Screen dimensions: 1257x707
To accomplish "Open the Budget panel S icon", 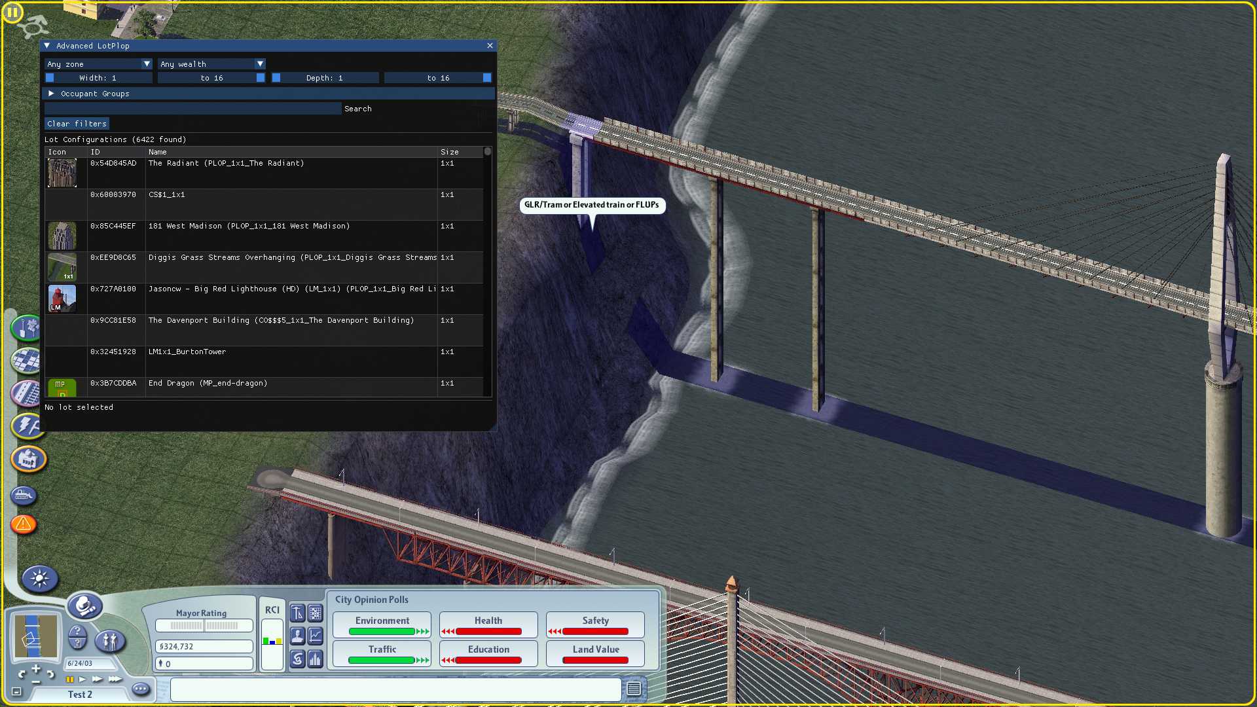I will pos(297,659).
